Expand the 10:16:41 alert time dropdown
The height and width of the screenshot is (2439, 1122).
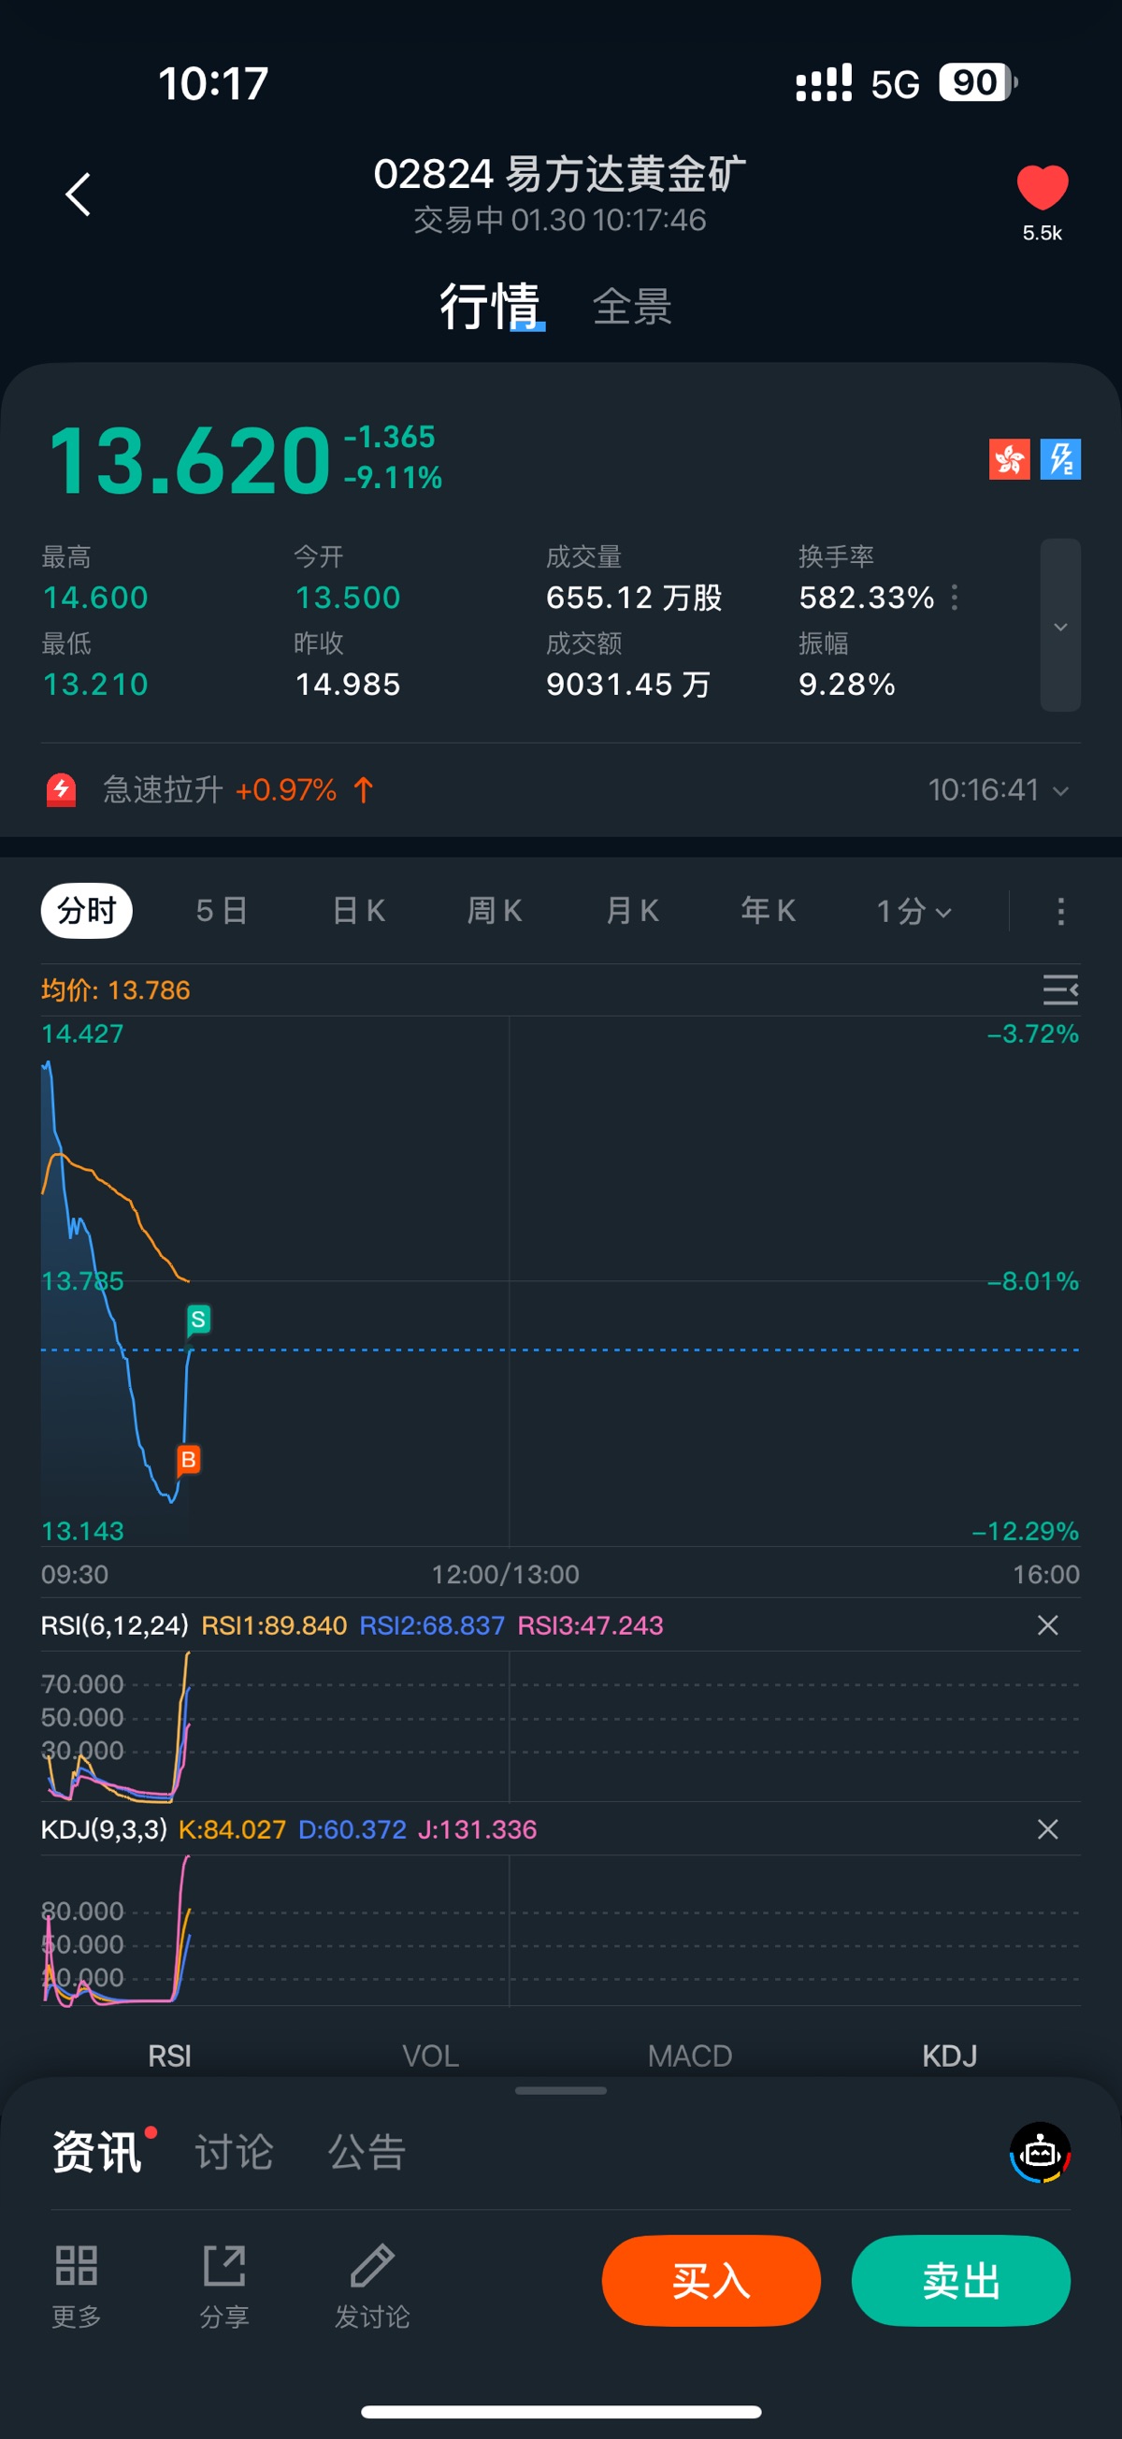(x=998, y=789)
